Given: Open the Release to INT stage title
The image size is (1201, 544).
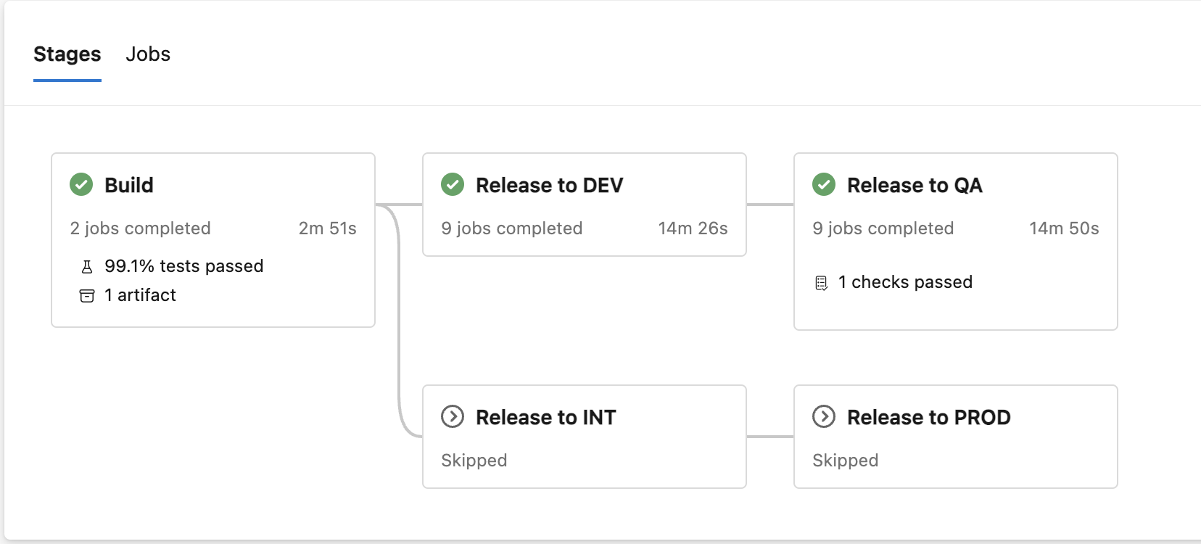Looking at the screenshot, I should click(545, 418).
